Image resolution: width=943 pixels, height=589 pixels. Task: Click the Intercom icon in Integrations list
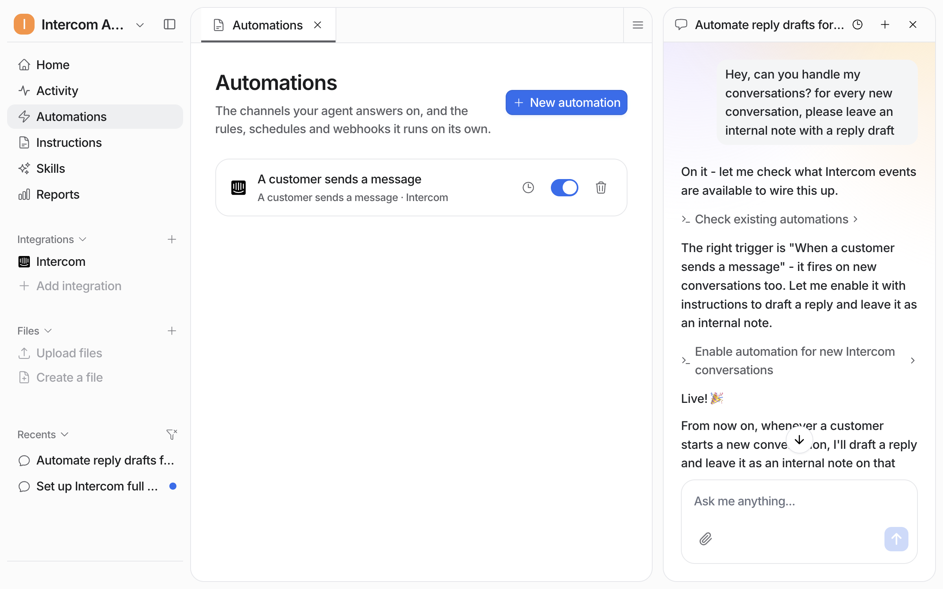24,262
